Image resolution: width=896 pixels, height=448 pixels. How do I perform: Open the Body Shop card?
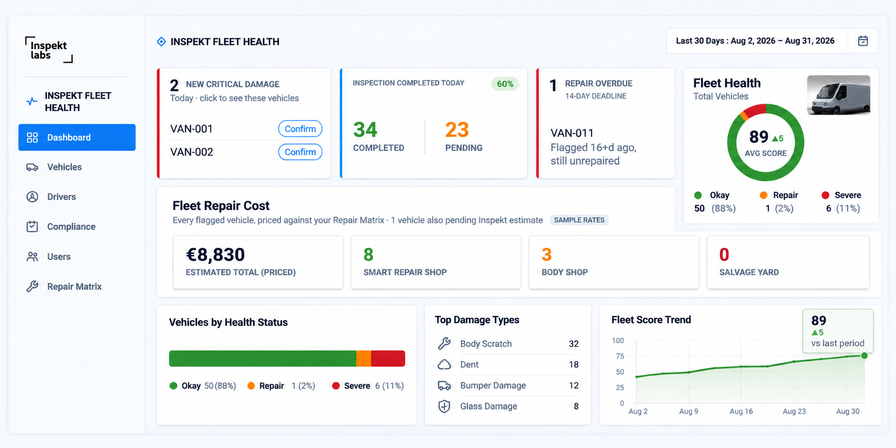[614, 262]
